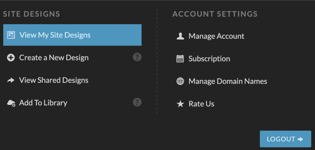Click the globe icon for domain names
The width and height of the screenshot is (315, 150).
tap(180, 81)
